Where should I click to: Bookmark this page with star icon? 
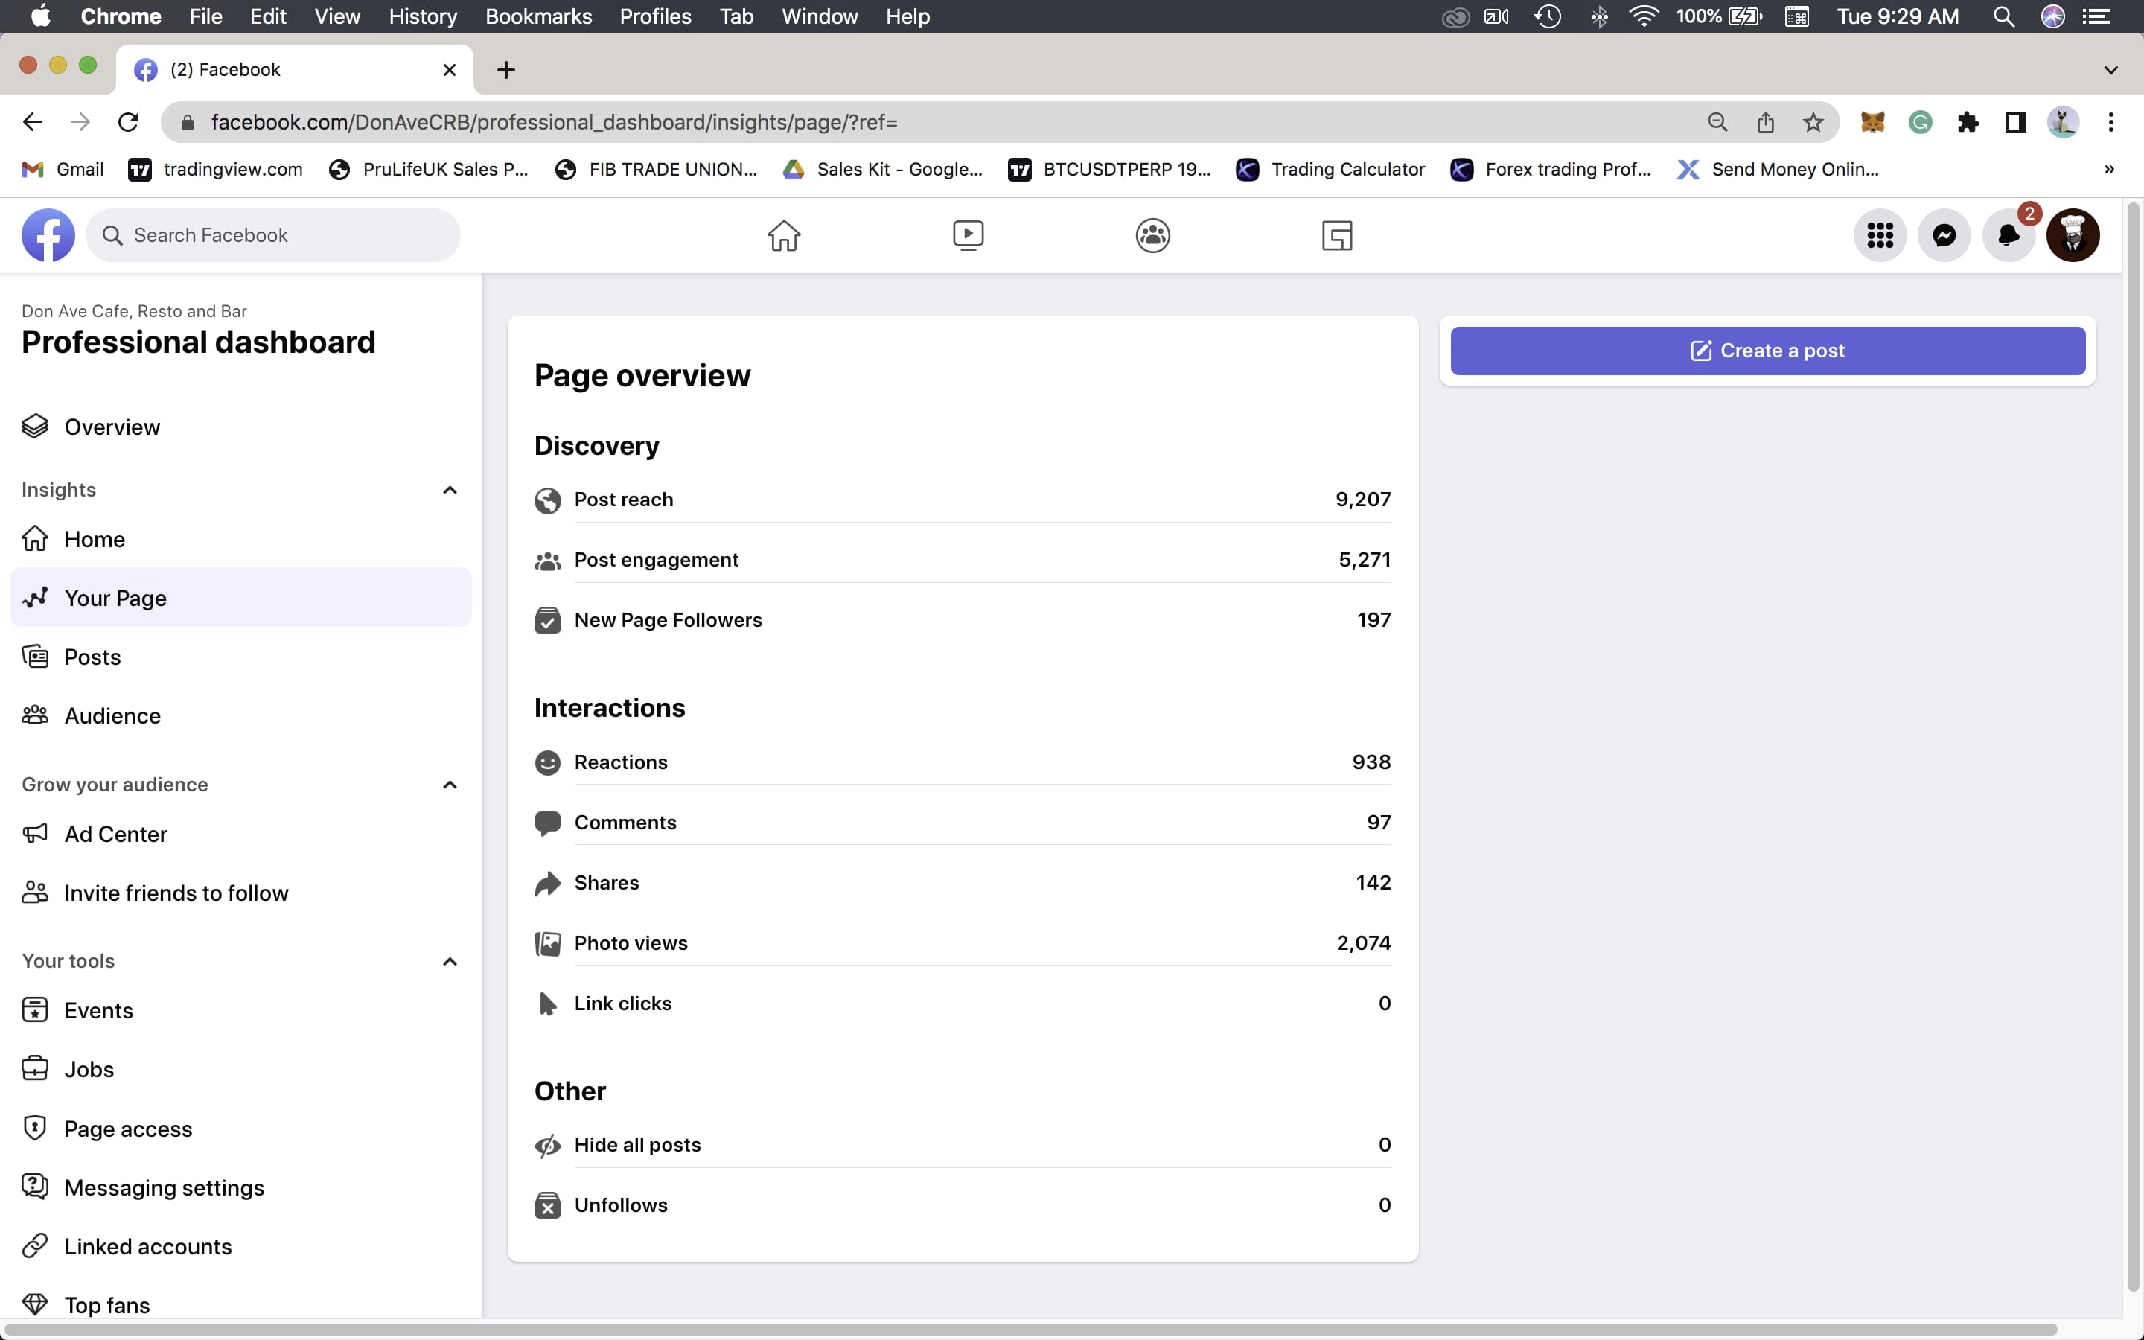click(1813, 122)
